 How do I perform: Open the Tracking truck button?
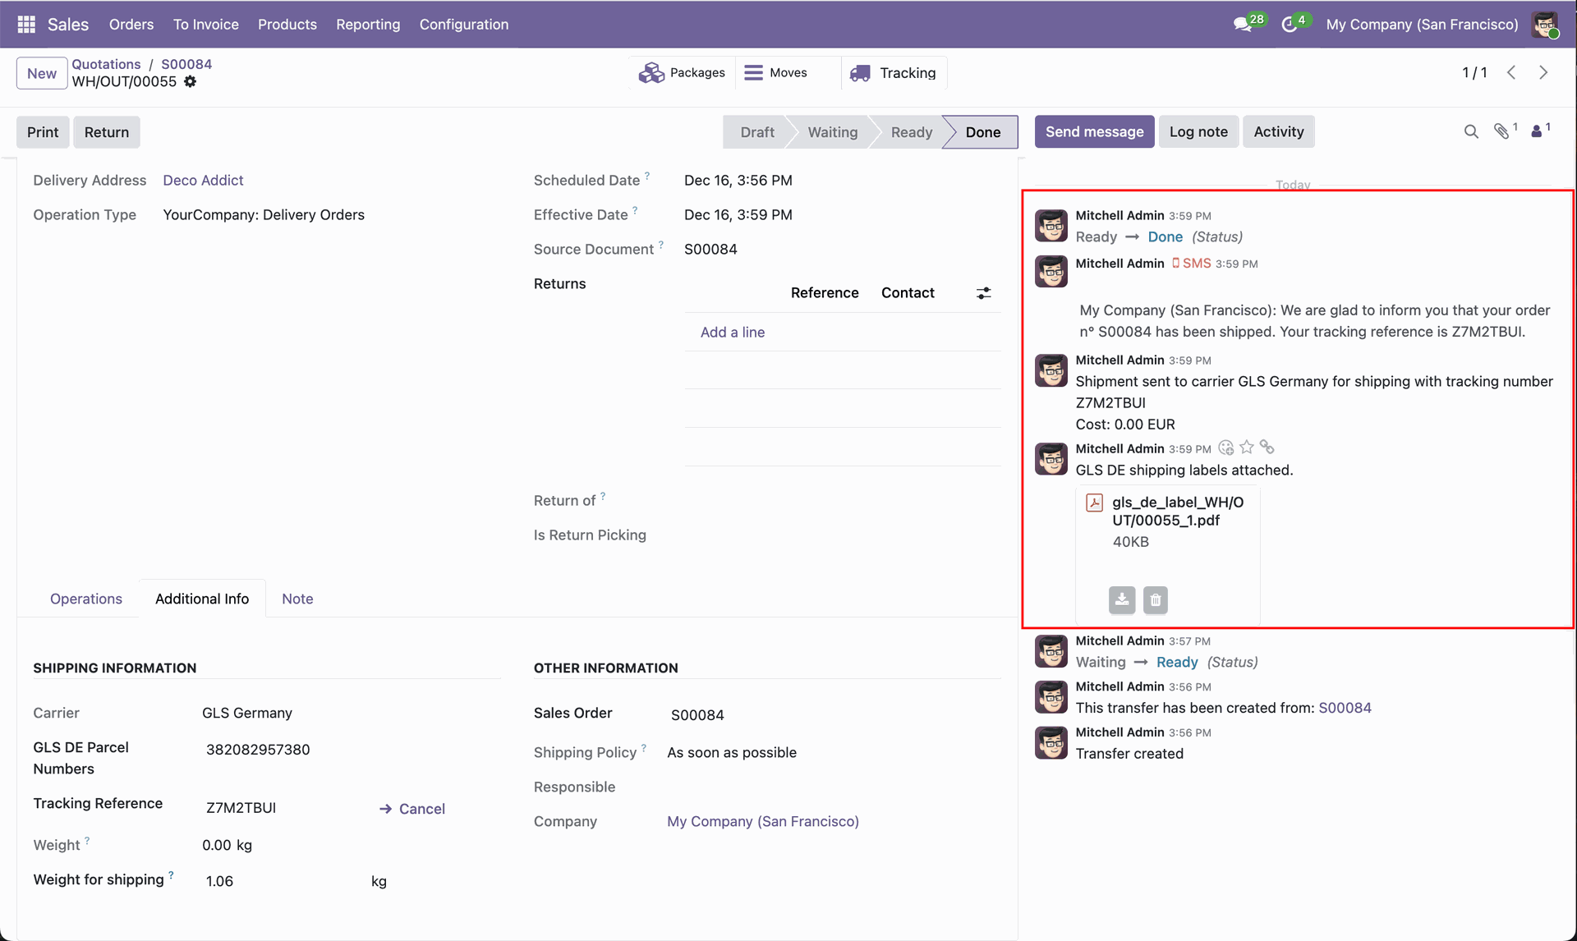[x=894, y=73]
